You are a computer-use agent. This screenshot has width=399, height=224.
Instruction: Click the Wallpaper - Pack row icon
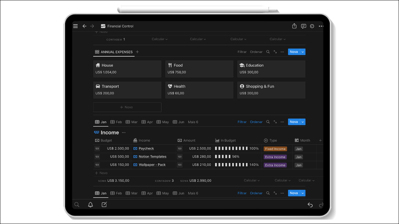135,165
